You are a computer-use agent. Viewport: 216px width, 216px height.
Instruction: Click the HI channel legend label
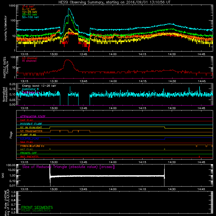pos(29,61)
